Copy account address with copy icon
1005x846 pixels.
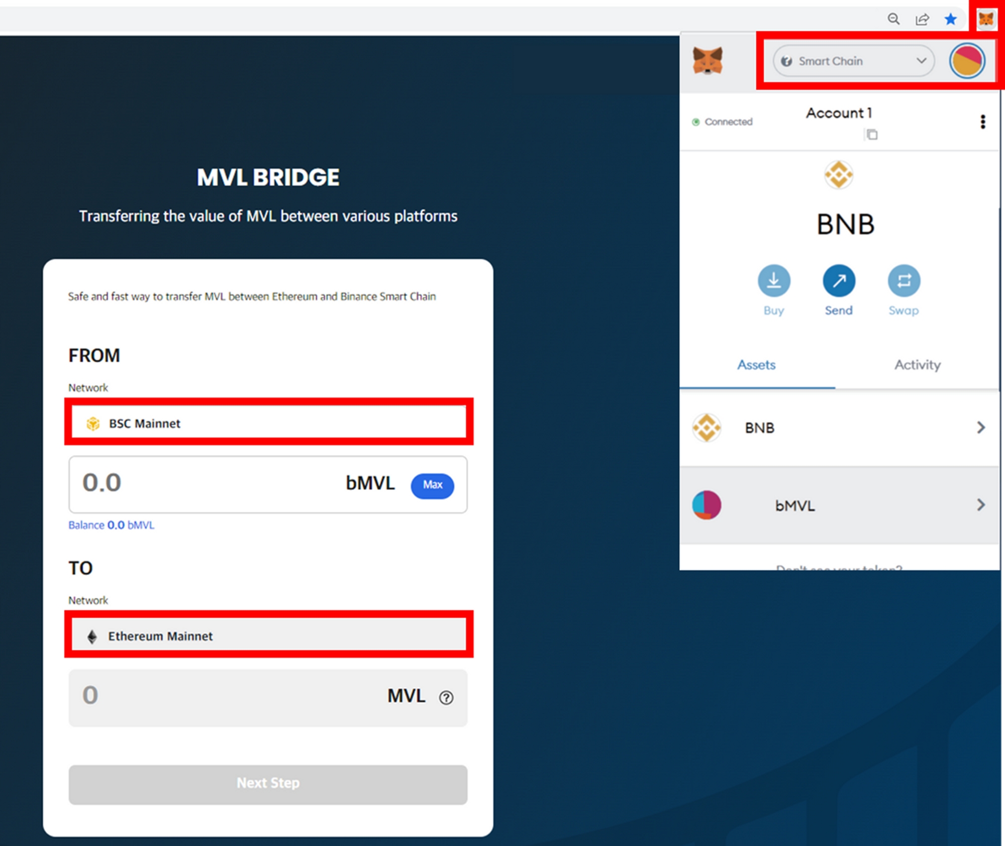point(872,134)
